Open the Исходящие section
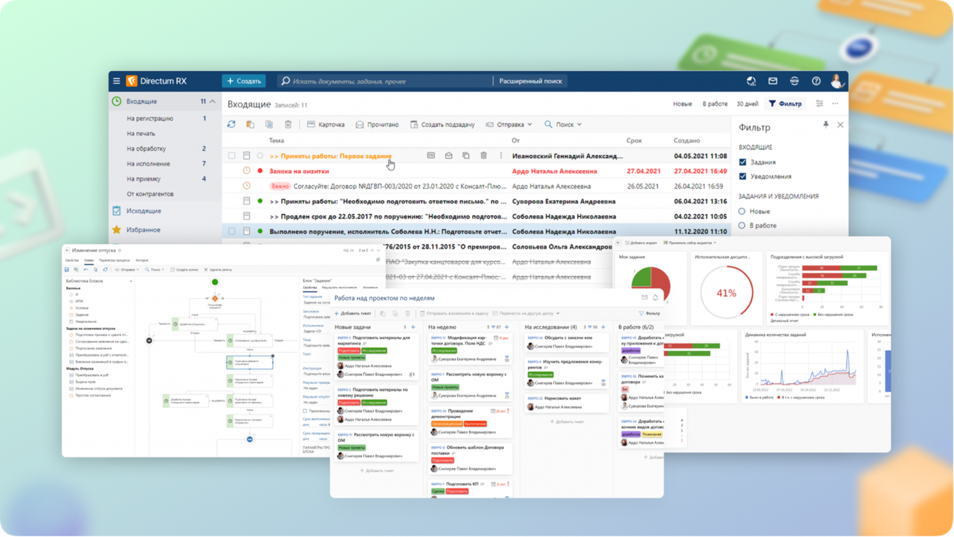Screen dimensions: 954x537 click(x=144, y=210)
